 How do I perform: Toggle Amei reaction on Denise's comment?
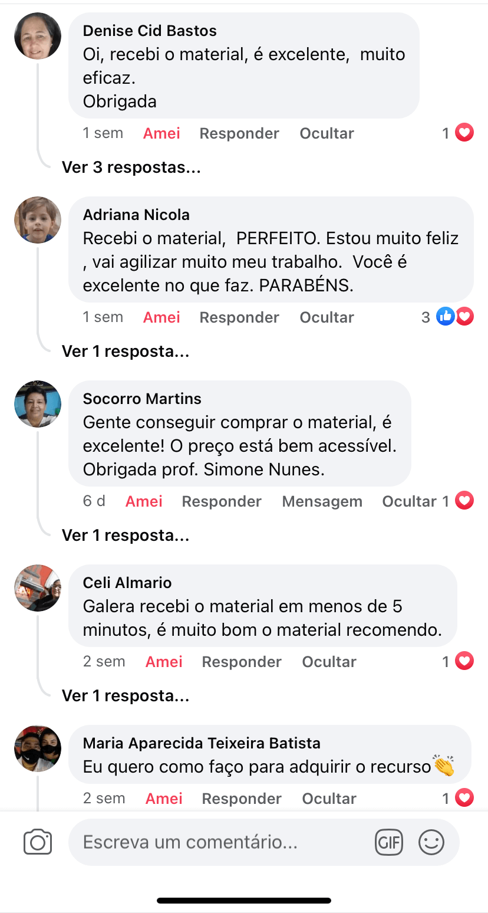pos(161,133)
